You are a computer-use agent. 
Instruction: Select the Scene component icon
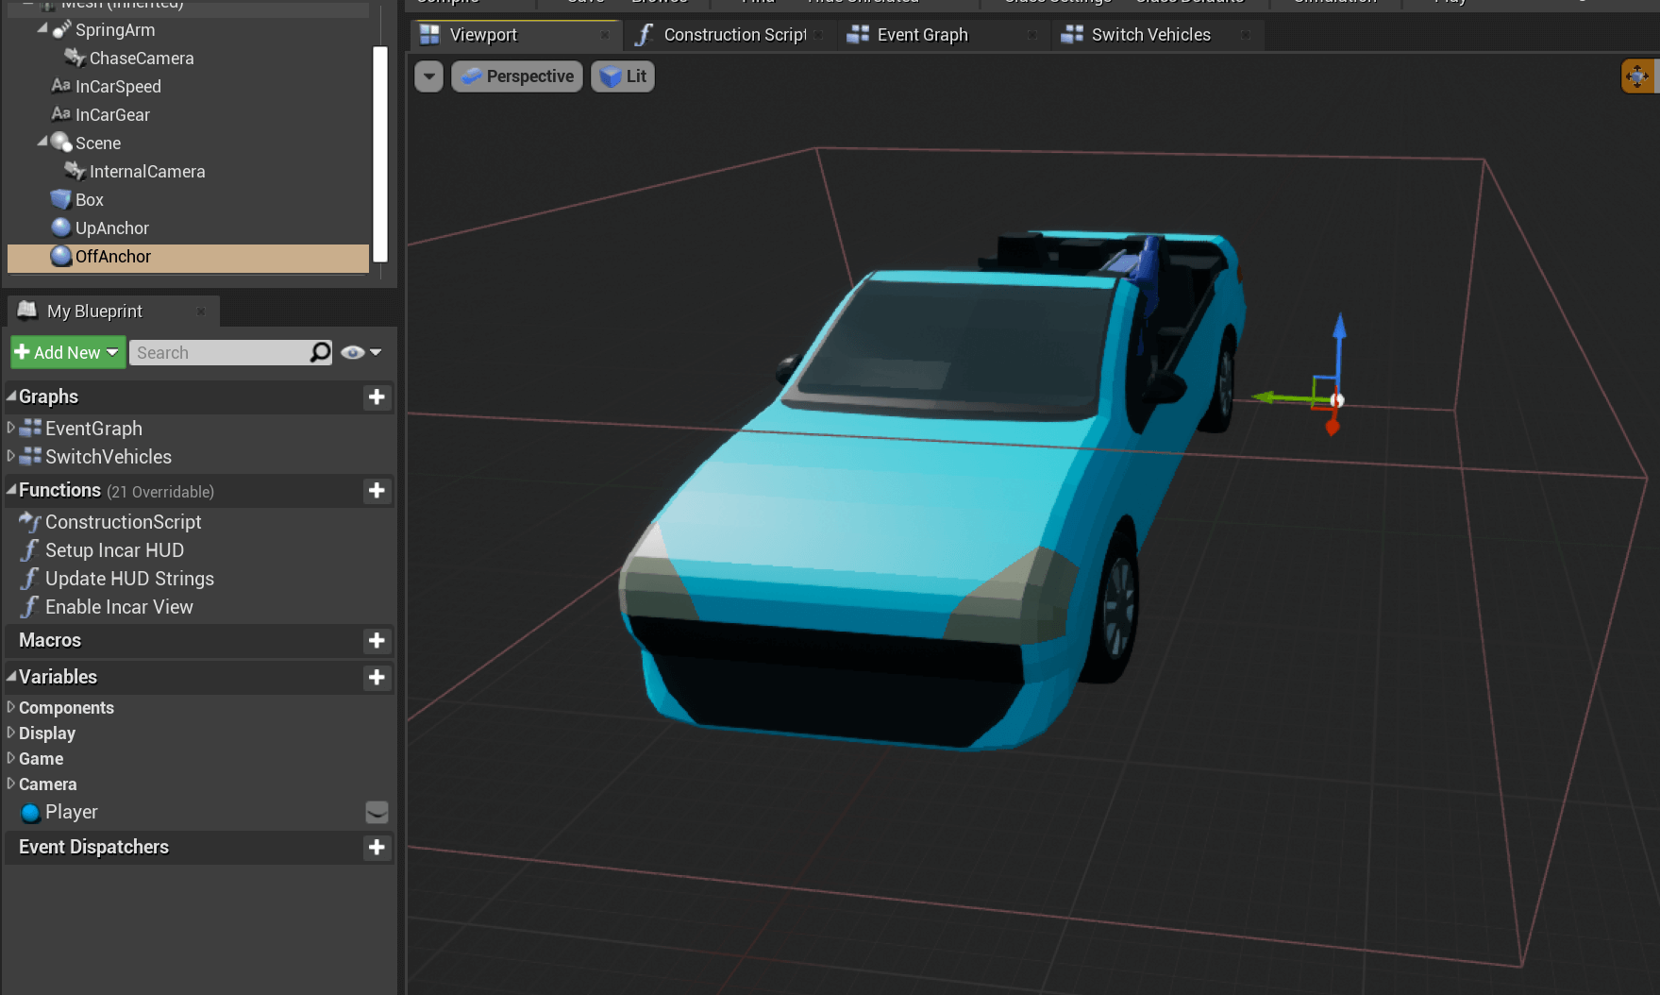coord(61,143)
